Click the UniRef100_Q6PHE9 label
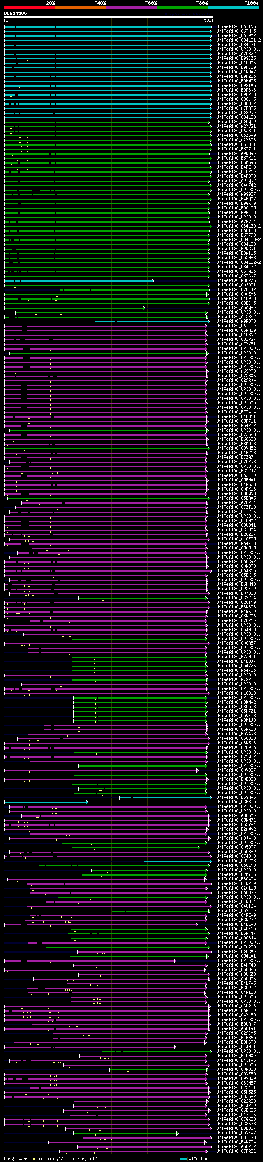Viewport: 263px width, 1162px height. coord(236,330)
